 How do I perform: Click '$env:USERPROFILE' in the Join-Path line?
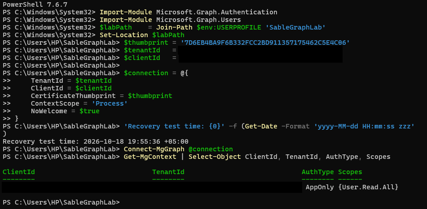point(229,27)
